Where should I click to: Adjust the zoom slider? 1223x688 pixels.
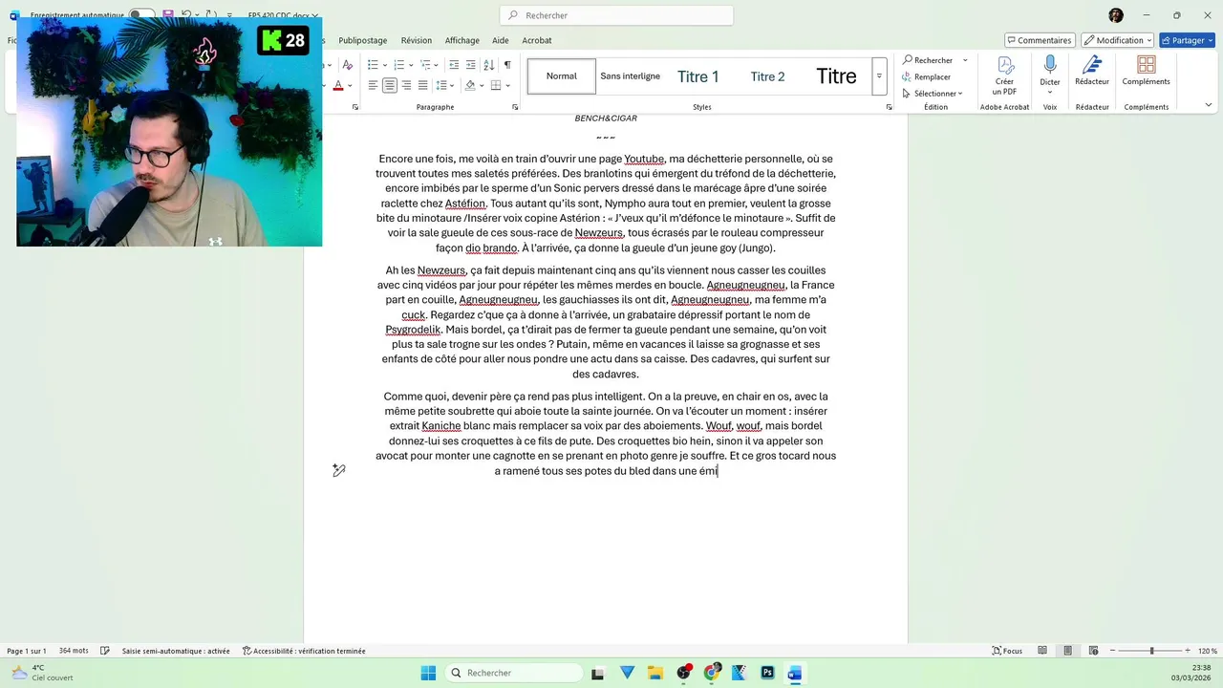[x=1151, y=651]
